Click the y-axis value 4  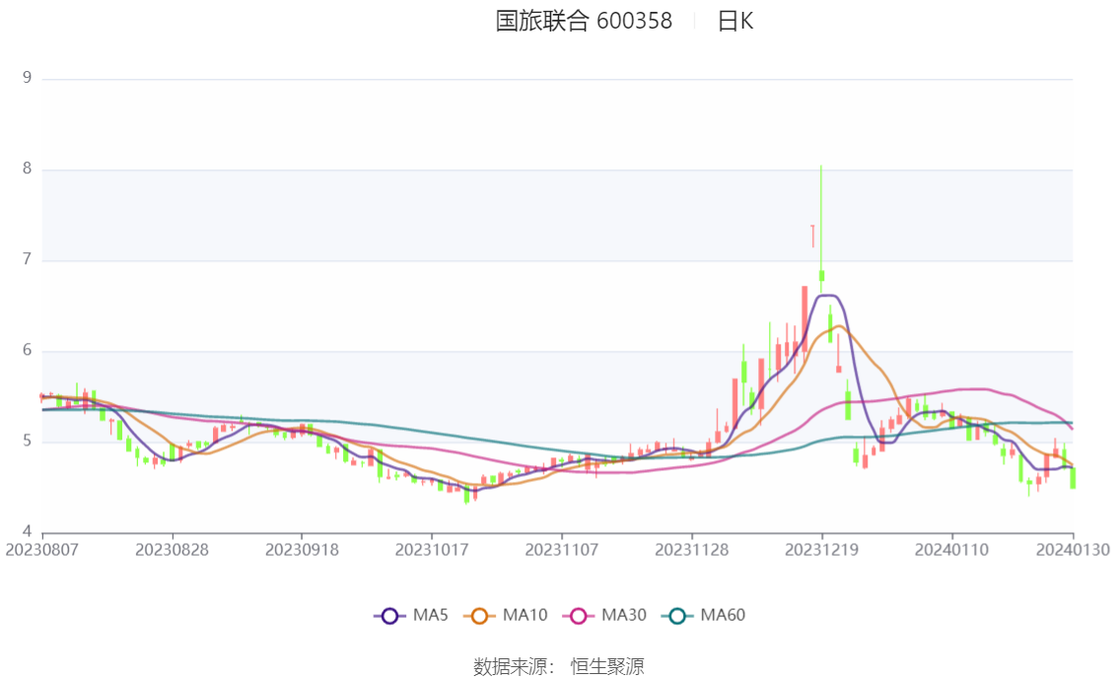pyautogui.click(x=27, y=531)
